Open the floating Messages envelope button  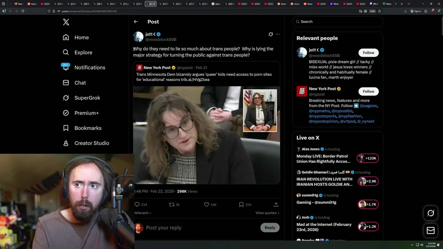[x=431, y=230]
